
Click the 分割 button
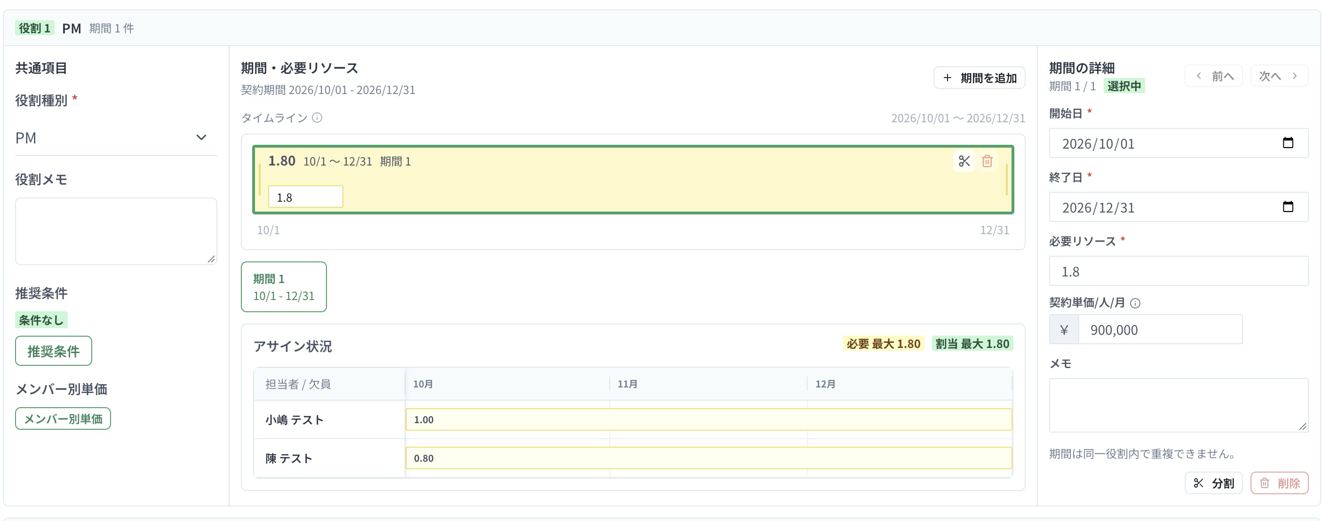[x=1213, y=483]
